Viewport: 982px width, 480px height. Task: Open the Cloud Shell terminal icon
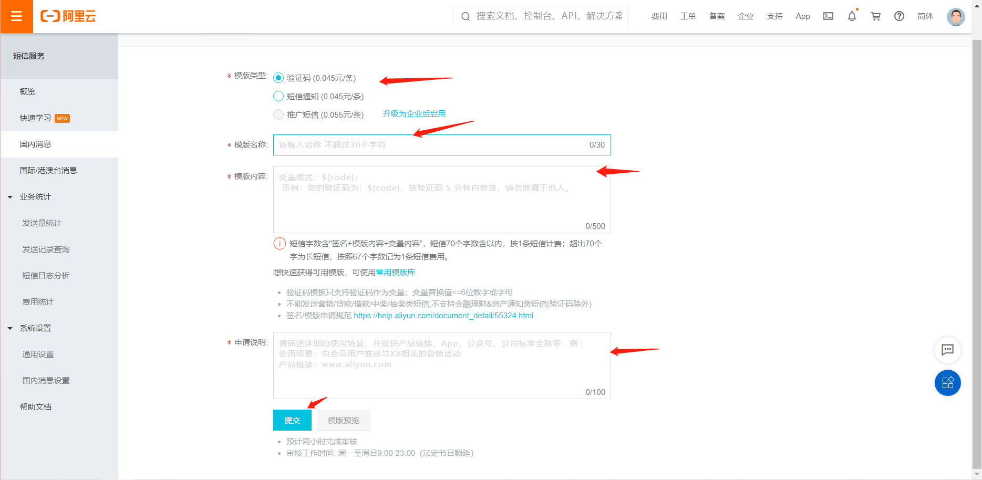point(828,16)
